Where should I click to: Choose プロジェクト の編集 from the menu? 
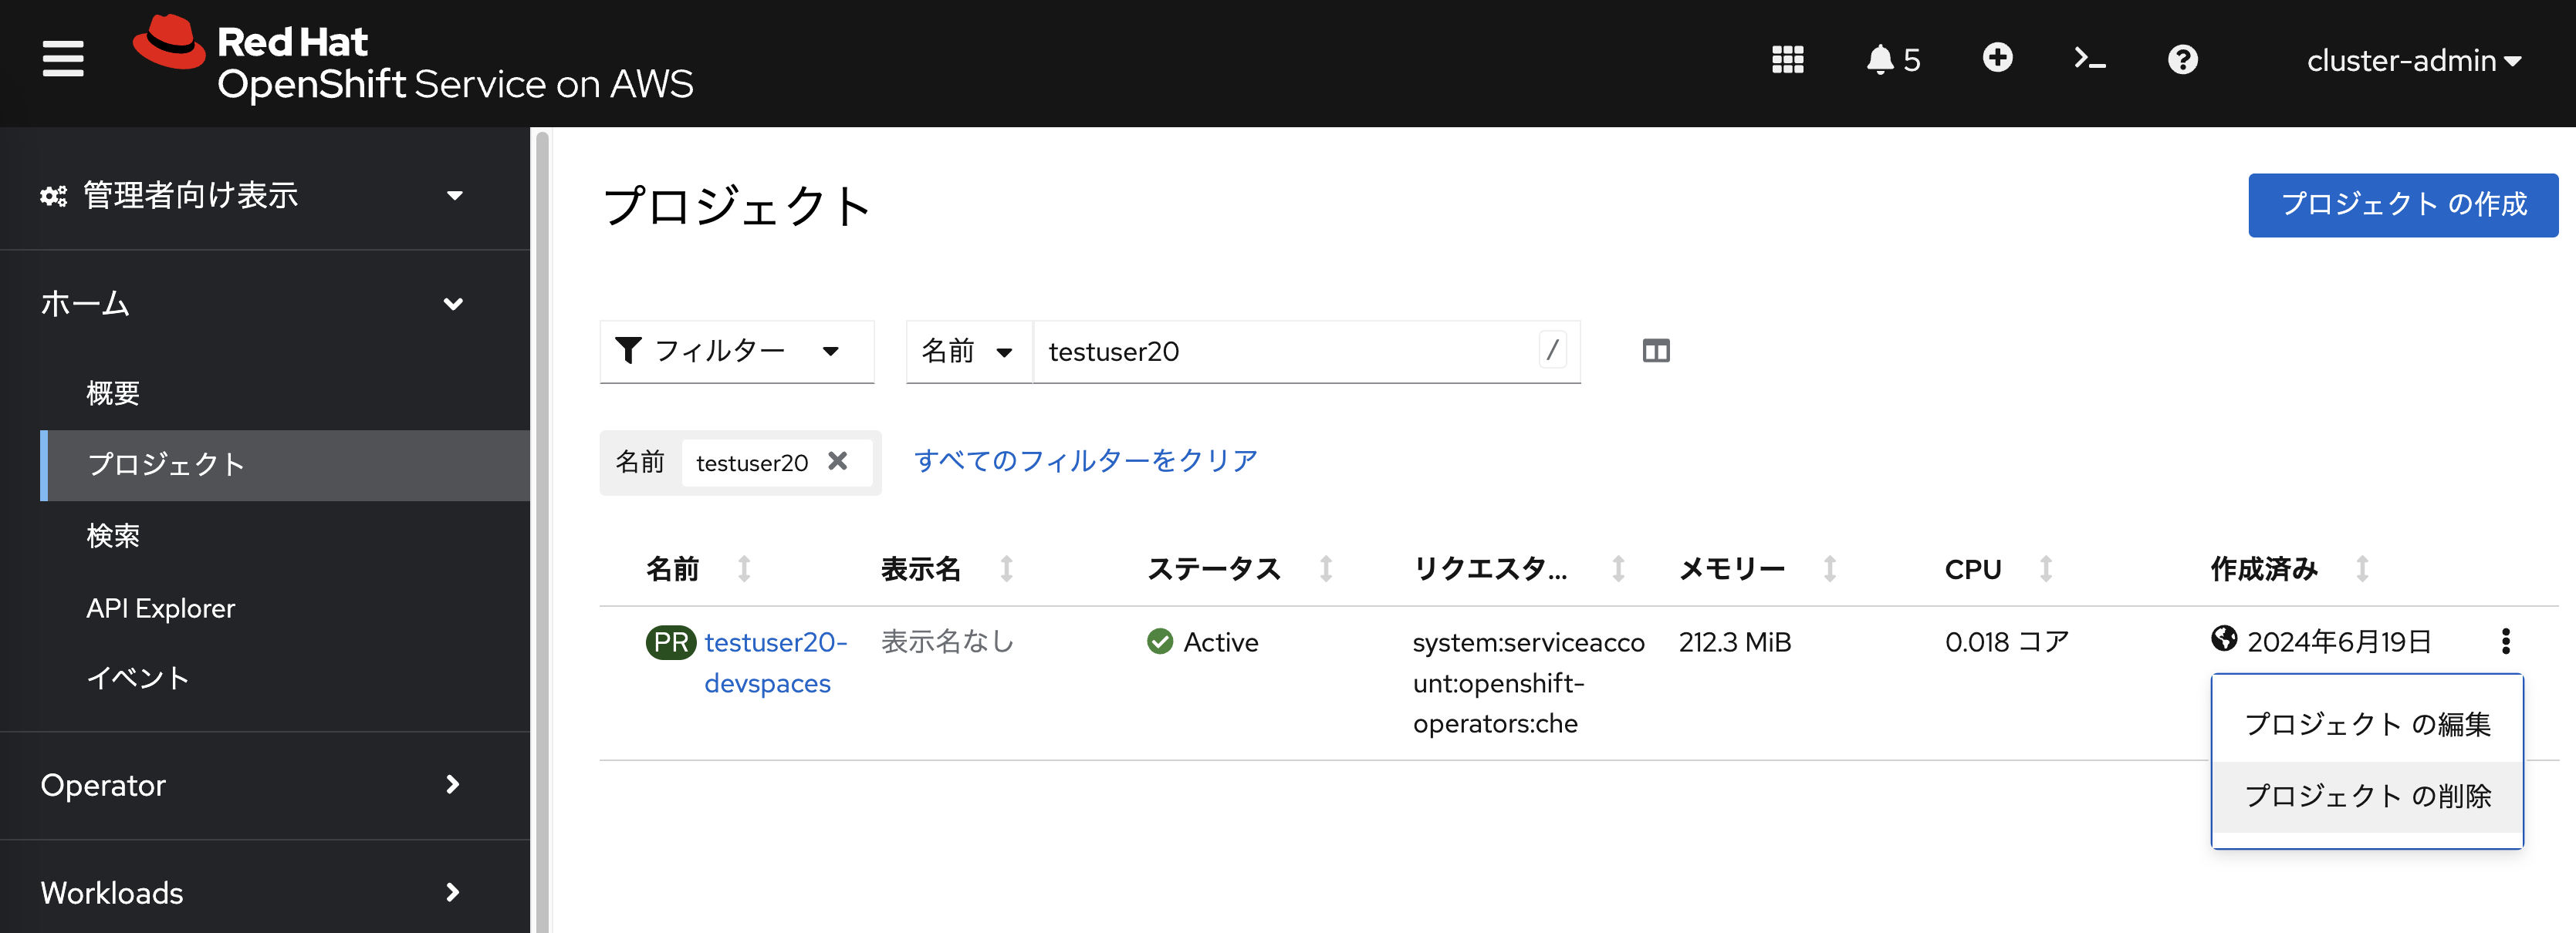click(2367, 724)
